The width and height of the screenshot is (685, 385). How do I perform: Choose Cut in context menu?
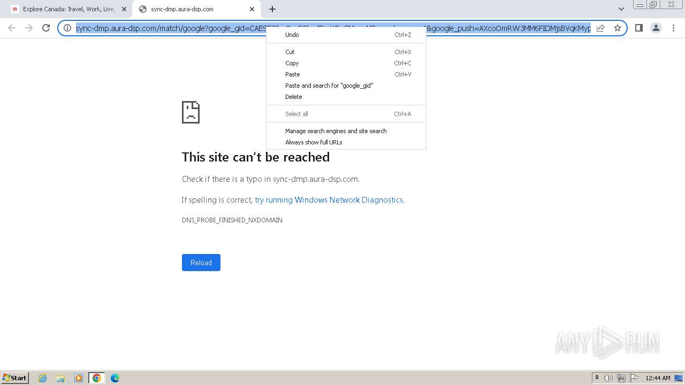pyautogui.click(x=346, y=52)
